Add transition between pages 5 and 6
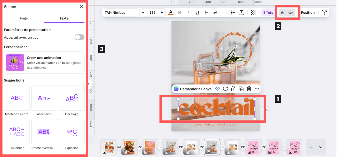This screenshot has width=337, height=157. [x=202, y=147]
